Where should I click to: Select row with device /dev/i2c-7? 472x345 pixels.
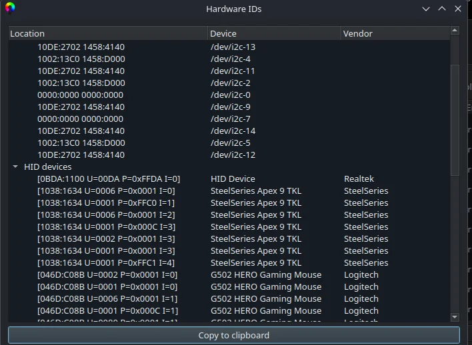coord(229,119)
